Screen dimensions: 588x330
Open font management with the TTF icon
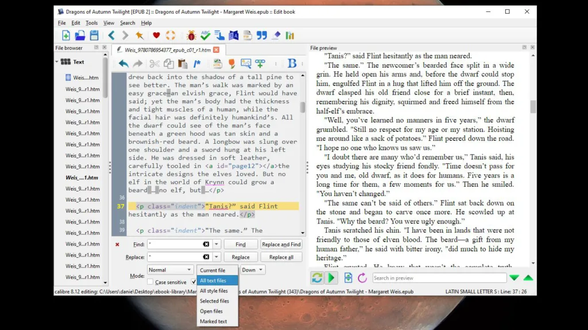[x=247, y=35]
